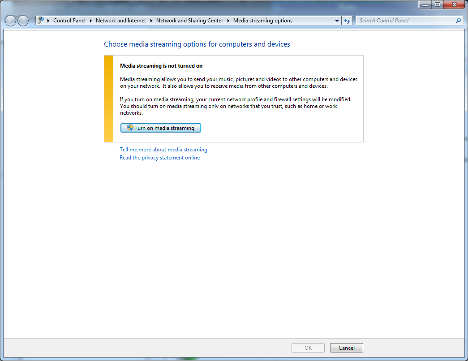Viewport: 468px width, 361px height.
Task: Click the search magnifier icon
Action: coord(458,21)
